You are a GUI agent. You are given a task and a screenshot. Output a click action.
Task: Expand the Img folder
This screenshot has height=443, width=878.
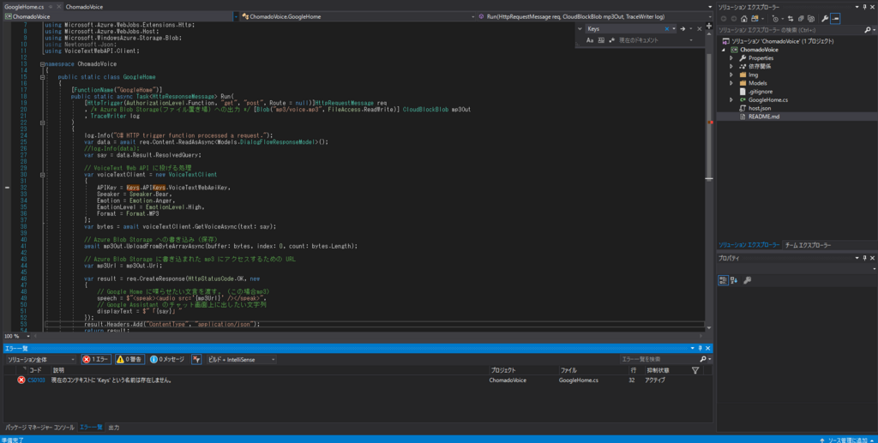click(731, 75)
